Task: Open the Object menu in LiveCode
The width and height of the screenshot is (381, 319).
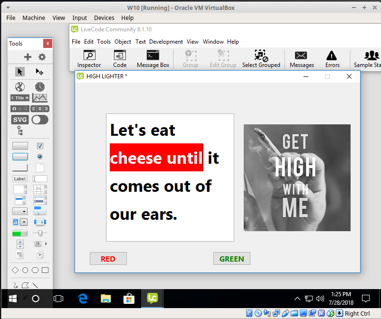Action: (x=123, y=42)
